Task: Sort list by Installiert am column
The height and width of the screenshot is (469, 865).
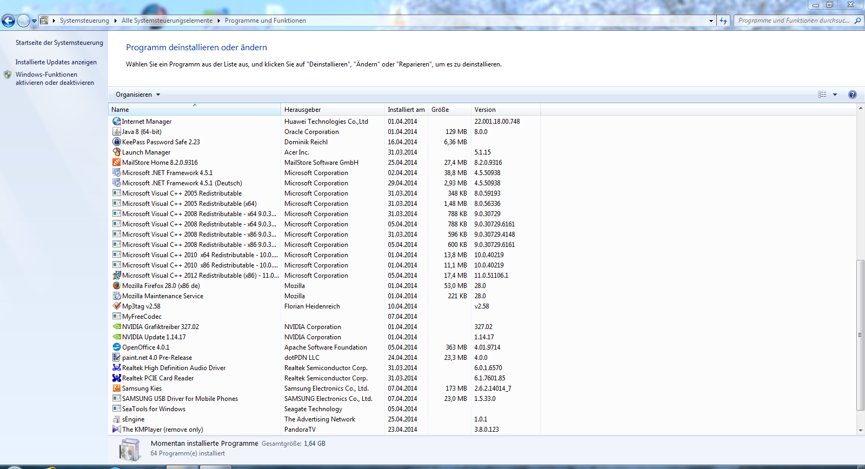Action: coord(406,110)
